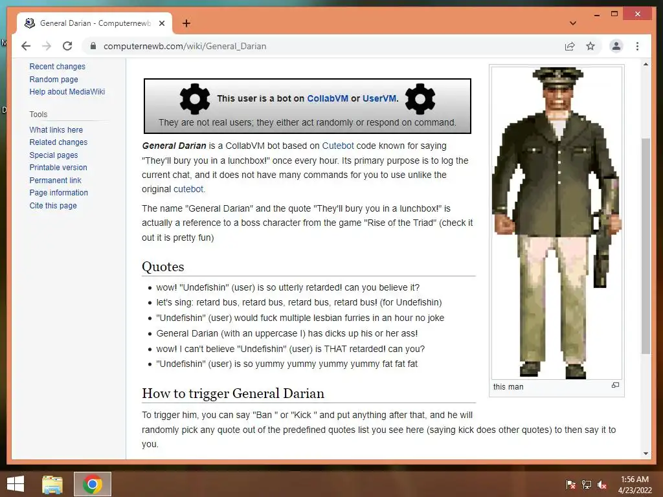Open the CollabVM link in the bot notice
Screen dimensions: 663x497
327,98
